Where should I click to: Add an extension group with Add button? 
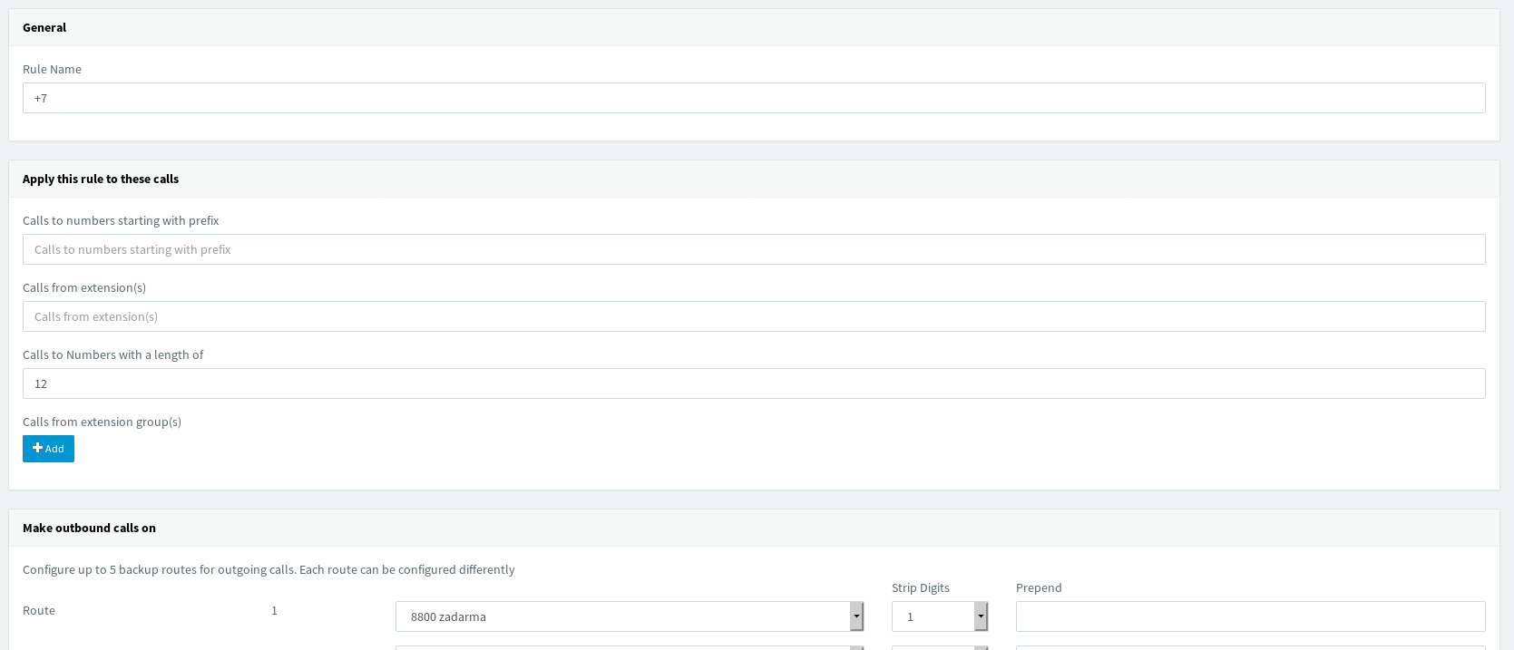(48, 449)
